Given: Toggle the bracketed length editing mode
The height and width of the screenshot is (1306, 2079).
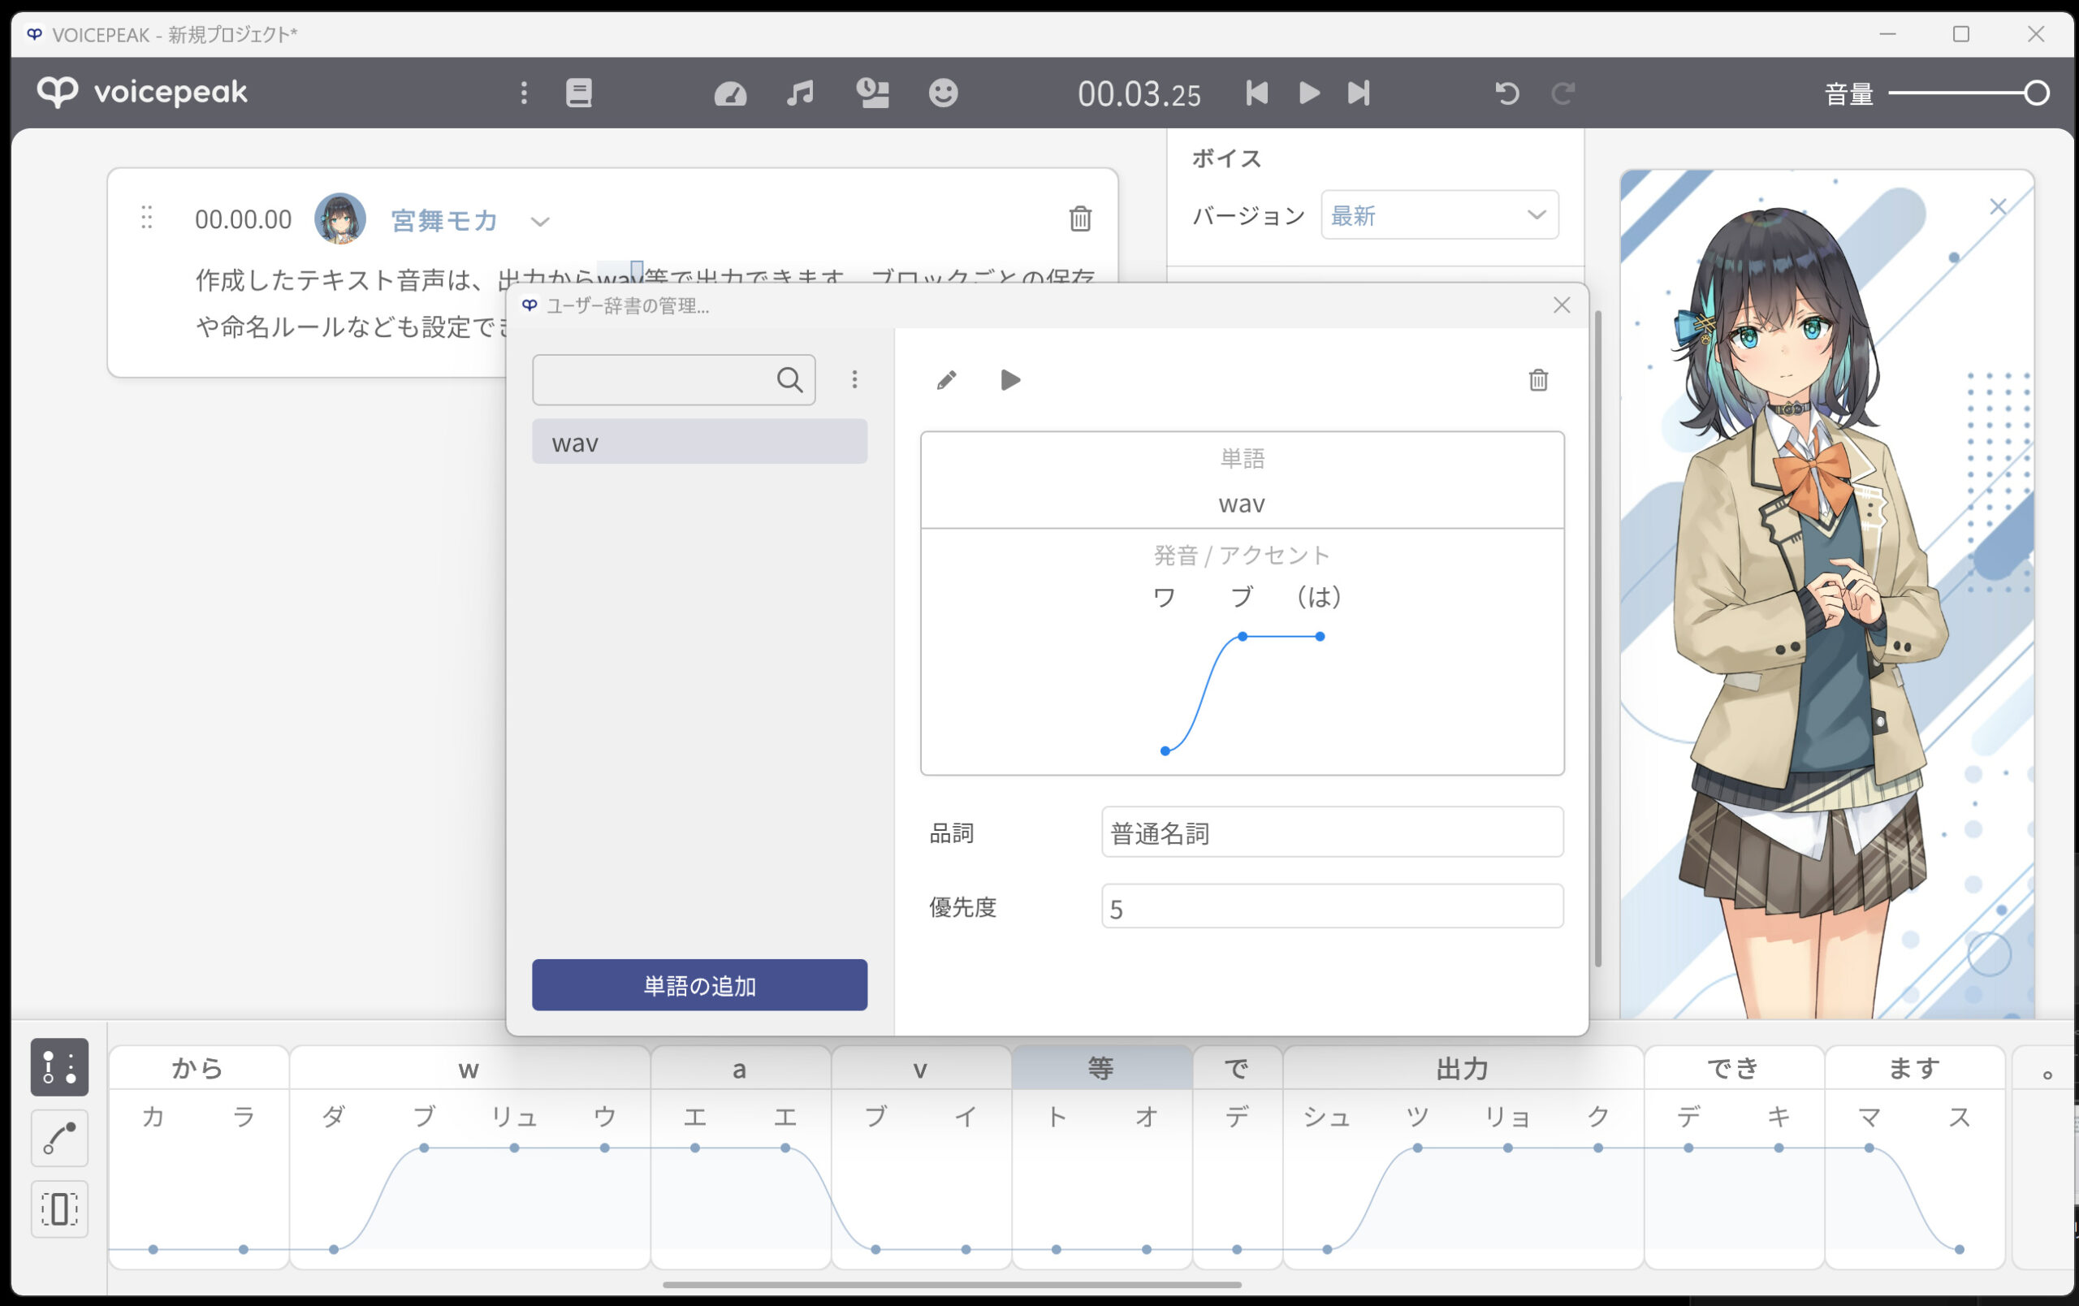Looking at the screenshot, I should pyautogui.click(x=59, y=1209).
